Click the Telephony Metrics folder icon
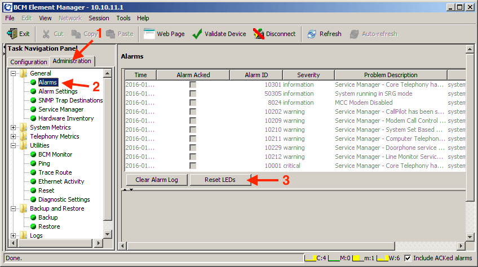Viewport: 478px width, 267px height. (x=24, y=136)
